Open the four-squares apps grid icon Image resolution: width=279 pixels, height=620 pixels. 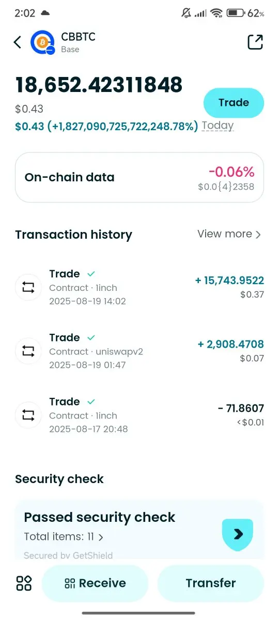pos(24,583)
